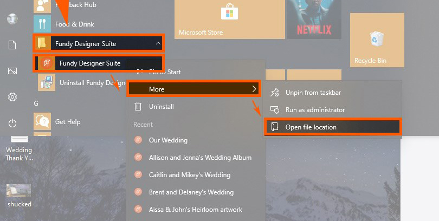The height and width of the screenshot is (221, 439).
Task: Select Open file location
Action: 333,127
